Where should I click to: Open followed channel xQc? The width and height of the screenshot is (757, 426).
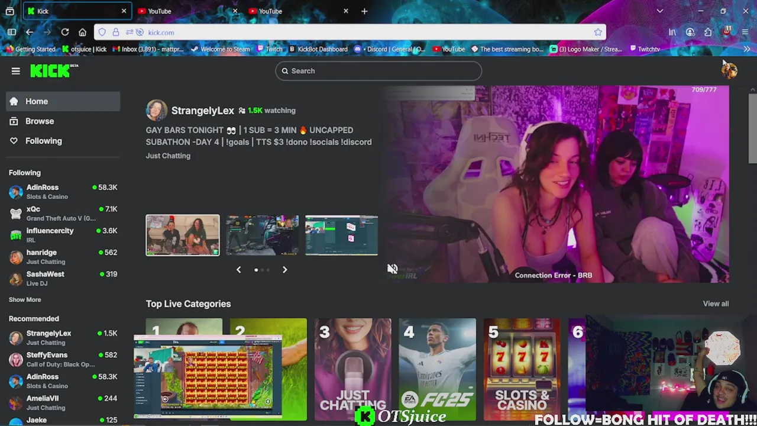(63, 213)
